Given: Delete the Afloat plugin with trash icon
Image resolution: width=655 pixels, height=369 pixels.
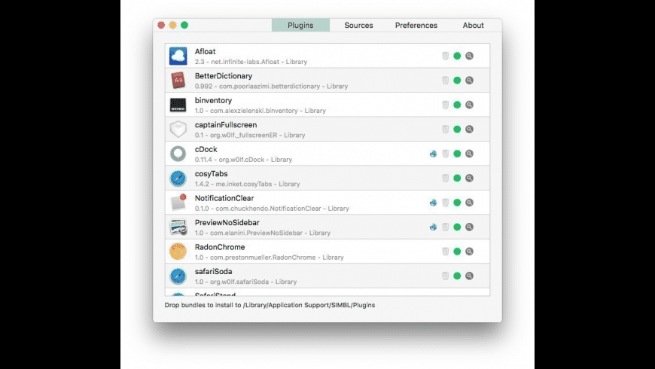Looking at the screenshot, I should [445, 56].
